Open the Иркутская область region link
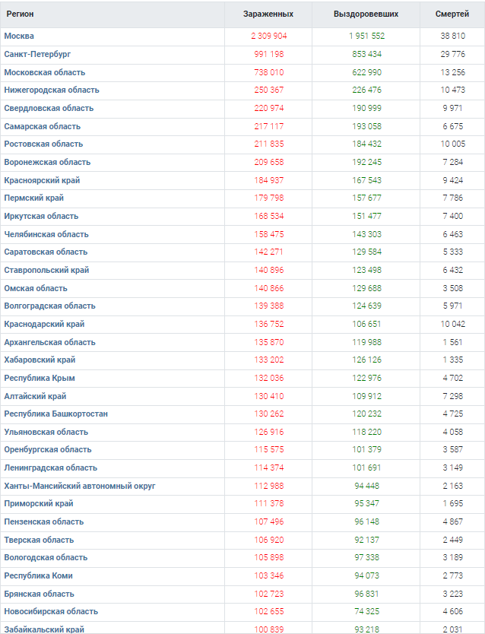The height and width of the screenshot is (634, 485). 41,216
